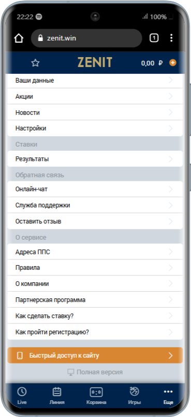Open Настройки menu item
Image resolution: width=191 pixels, height=417 pixels.
(x=95, y=128)
